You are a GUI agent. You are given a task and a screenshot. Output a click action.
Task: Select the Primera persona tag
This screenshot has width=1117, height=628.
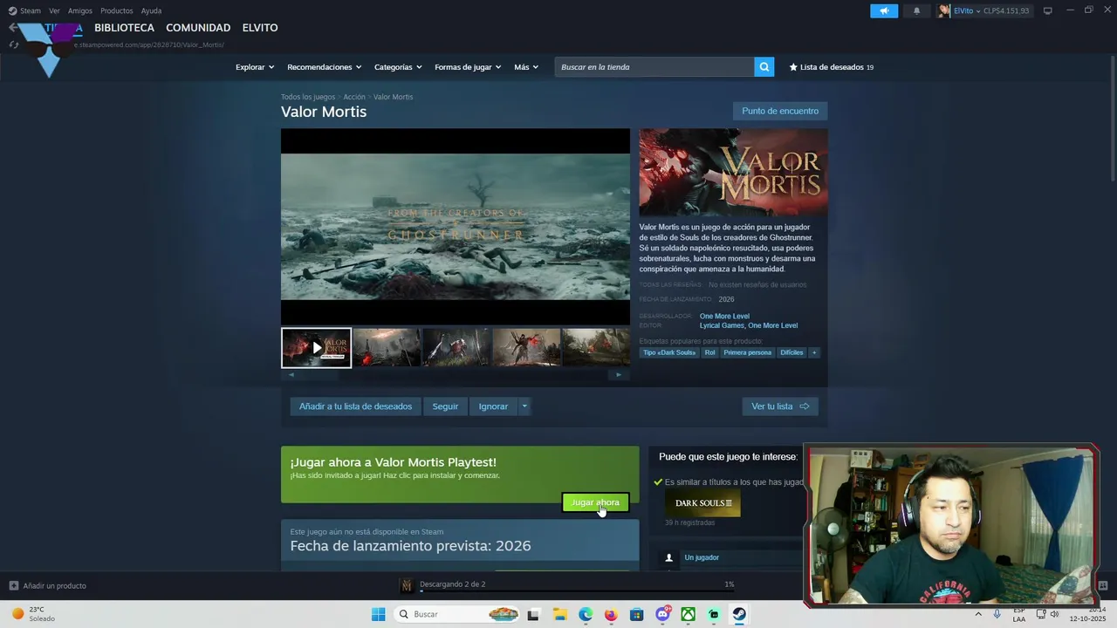coord(748,352)
